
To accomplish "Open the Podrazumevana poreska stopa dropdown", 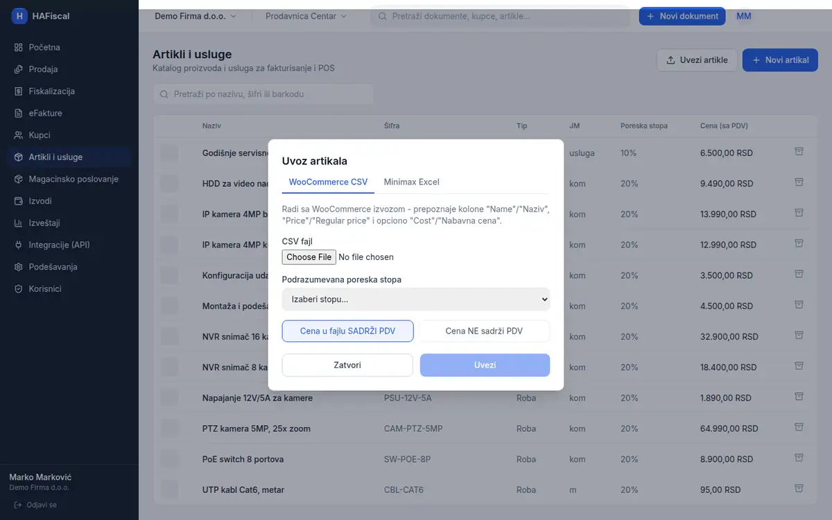I will pyautogui.click(x=416, y=300).
